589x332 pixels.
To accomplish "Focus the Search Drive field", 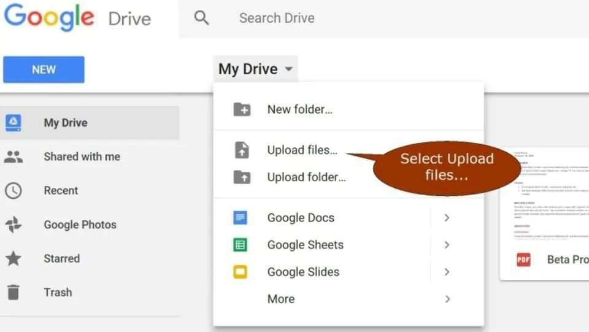I will [x=384, y=18].
